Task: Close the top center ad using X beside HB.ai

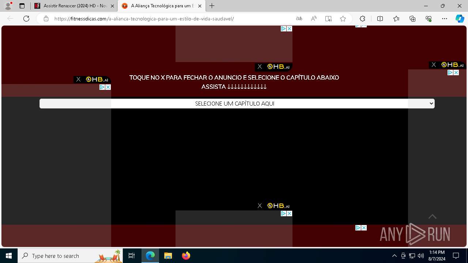Action: click(x=260, y=66)
